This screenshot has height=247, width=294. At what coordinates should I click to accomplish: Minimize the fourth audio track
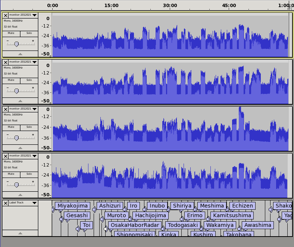[x=20, y=195]
